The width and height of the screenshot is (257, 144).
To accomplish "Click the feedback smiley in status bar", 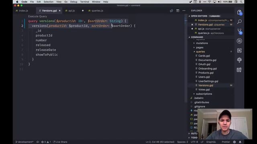I will [235, 142].
